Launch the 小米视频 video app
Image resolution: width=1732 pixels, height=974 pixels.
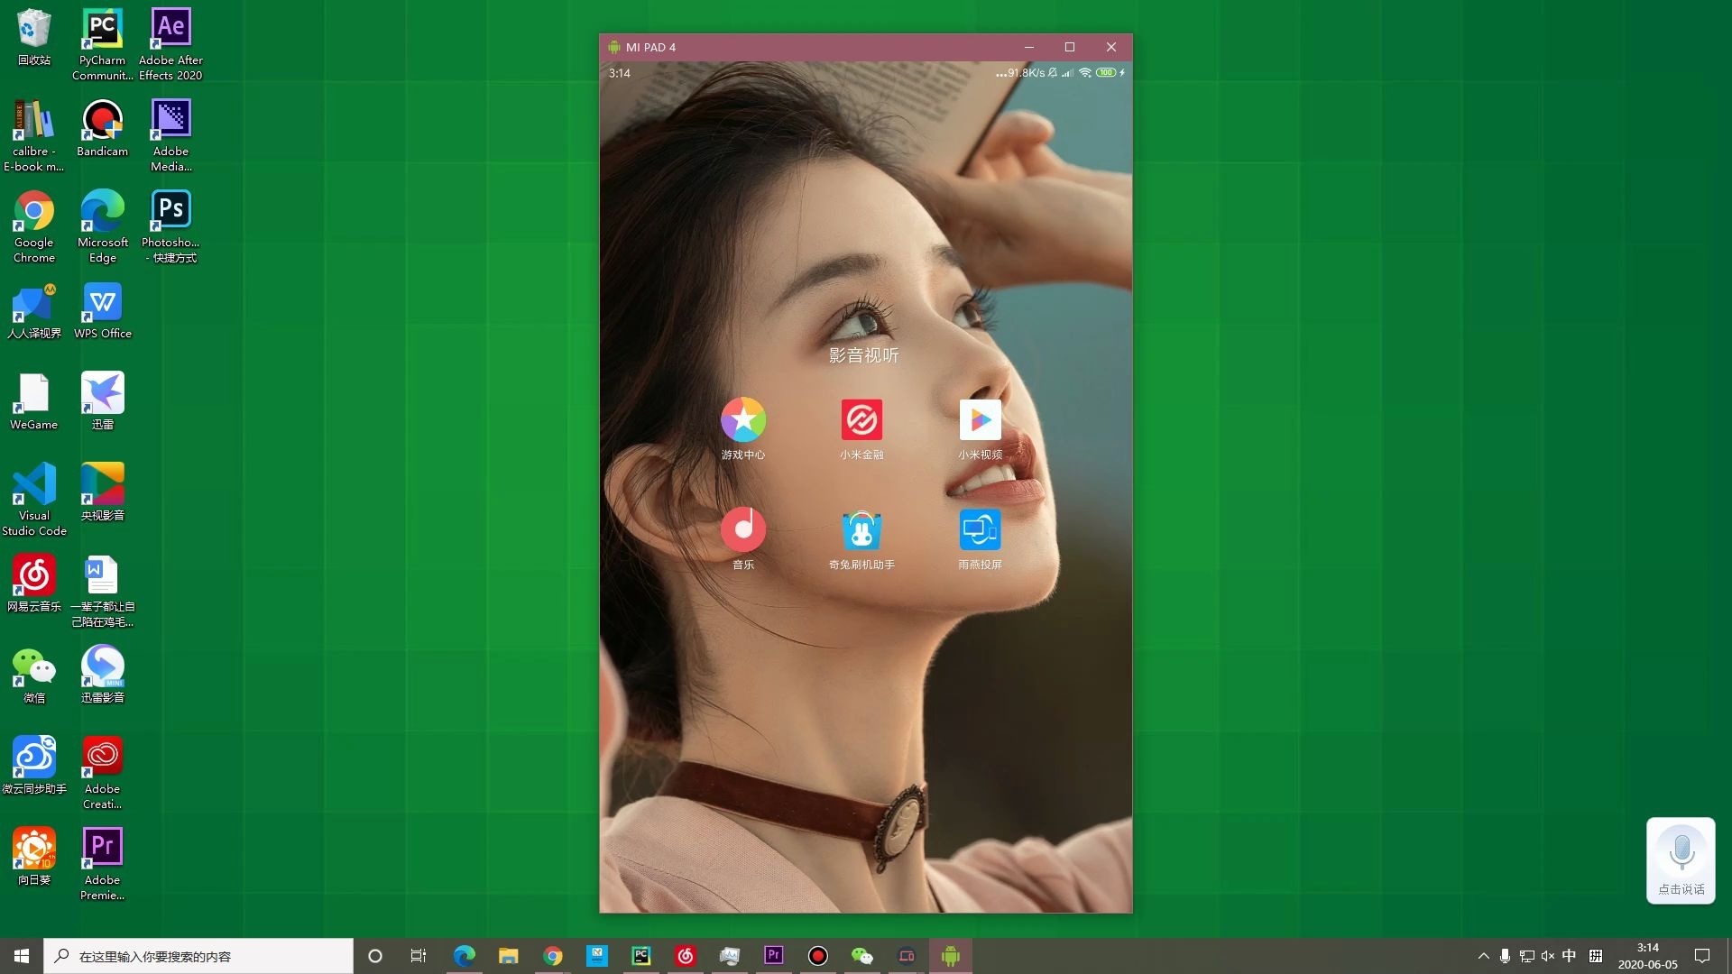[980, 420]
